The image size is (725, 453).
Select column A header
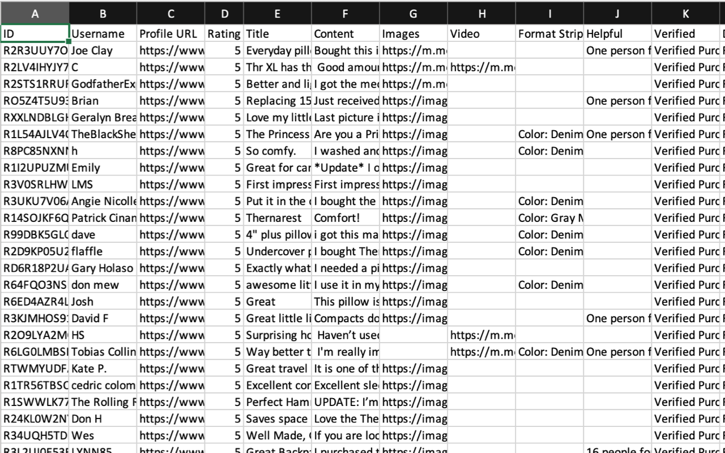pyautogui.click(x=35, y=14)
